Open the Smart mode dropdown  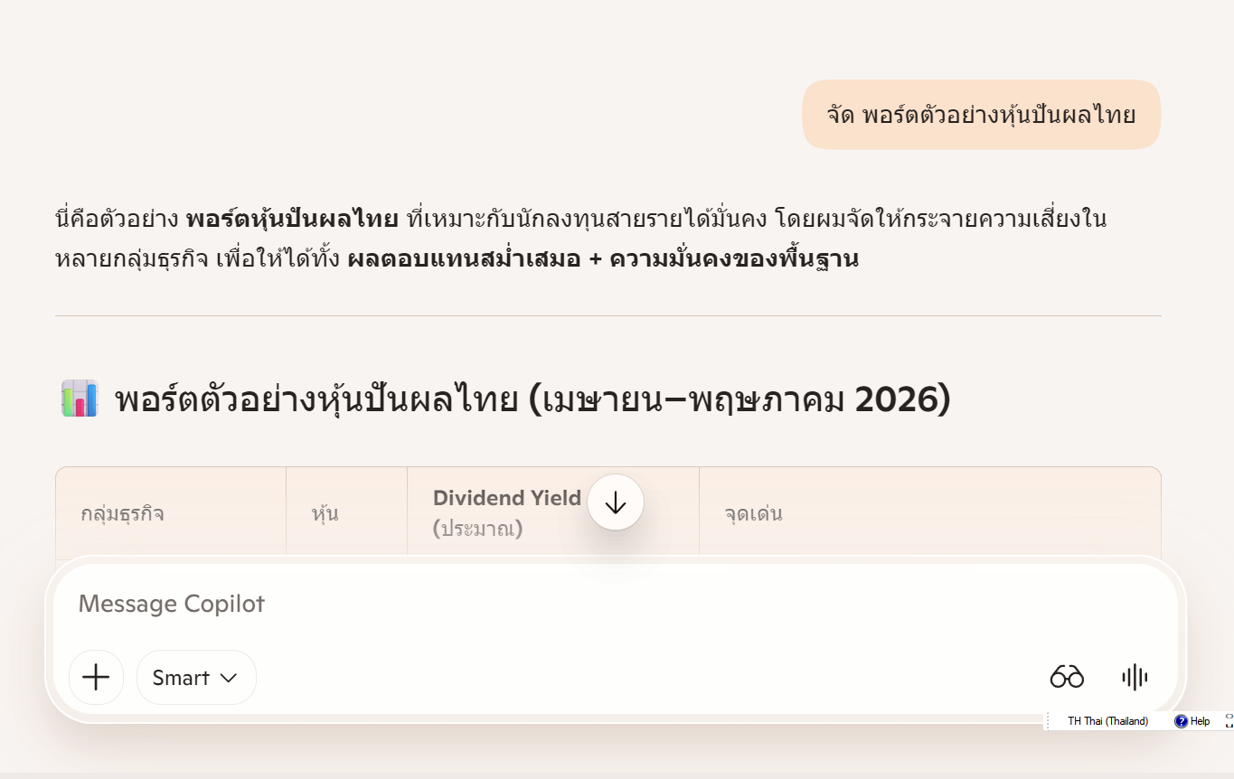[x=196, y=677]
